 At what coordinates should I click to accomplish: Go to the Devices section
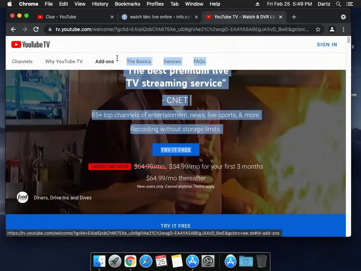pyautogui.click(x=172, y=61)
